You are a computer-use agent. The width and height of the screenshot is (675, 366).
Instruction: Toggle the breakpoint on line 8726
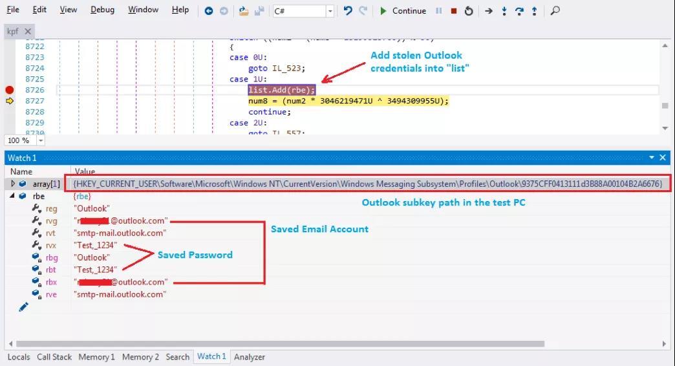(x=10, y=90)
